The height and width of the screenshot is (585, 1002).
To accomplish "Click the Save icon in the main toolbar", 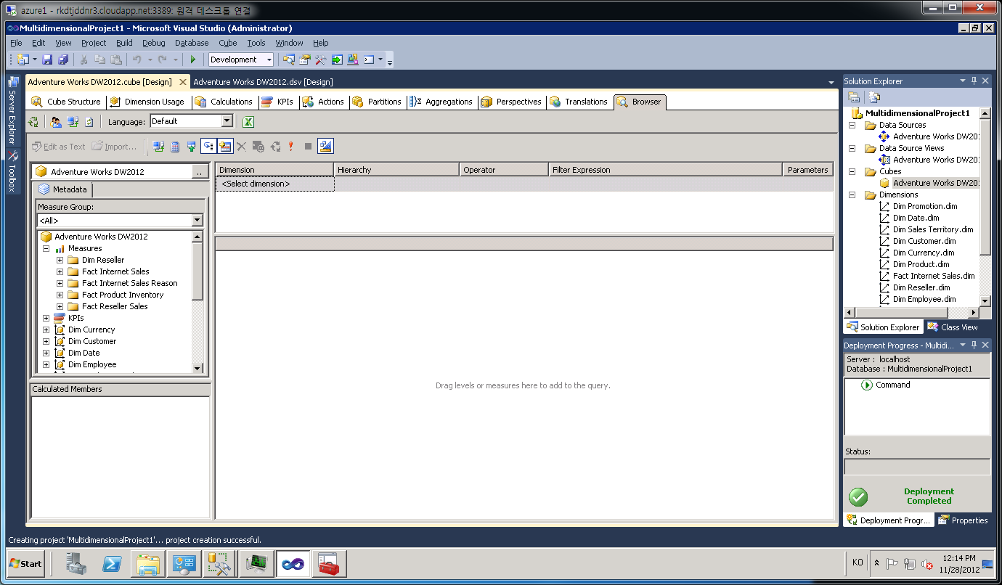I will pos(47,60).
